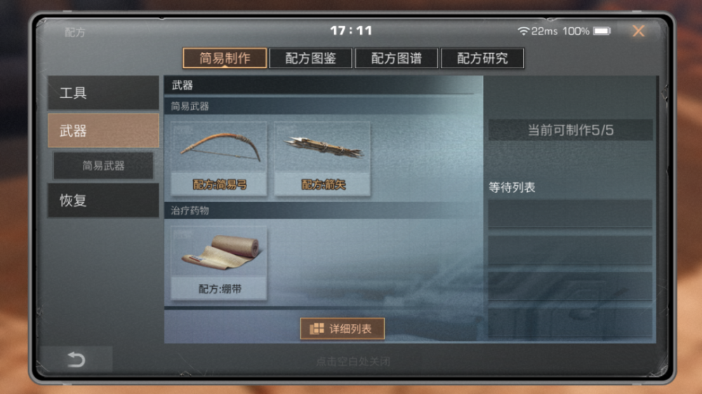Click 点击空白处关闭 text to dismiss
Screen dimensions: 702x394
pyautogui.click(x=353, y=361)
